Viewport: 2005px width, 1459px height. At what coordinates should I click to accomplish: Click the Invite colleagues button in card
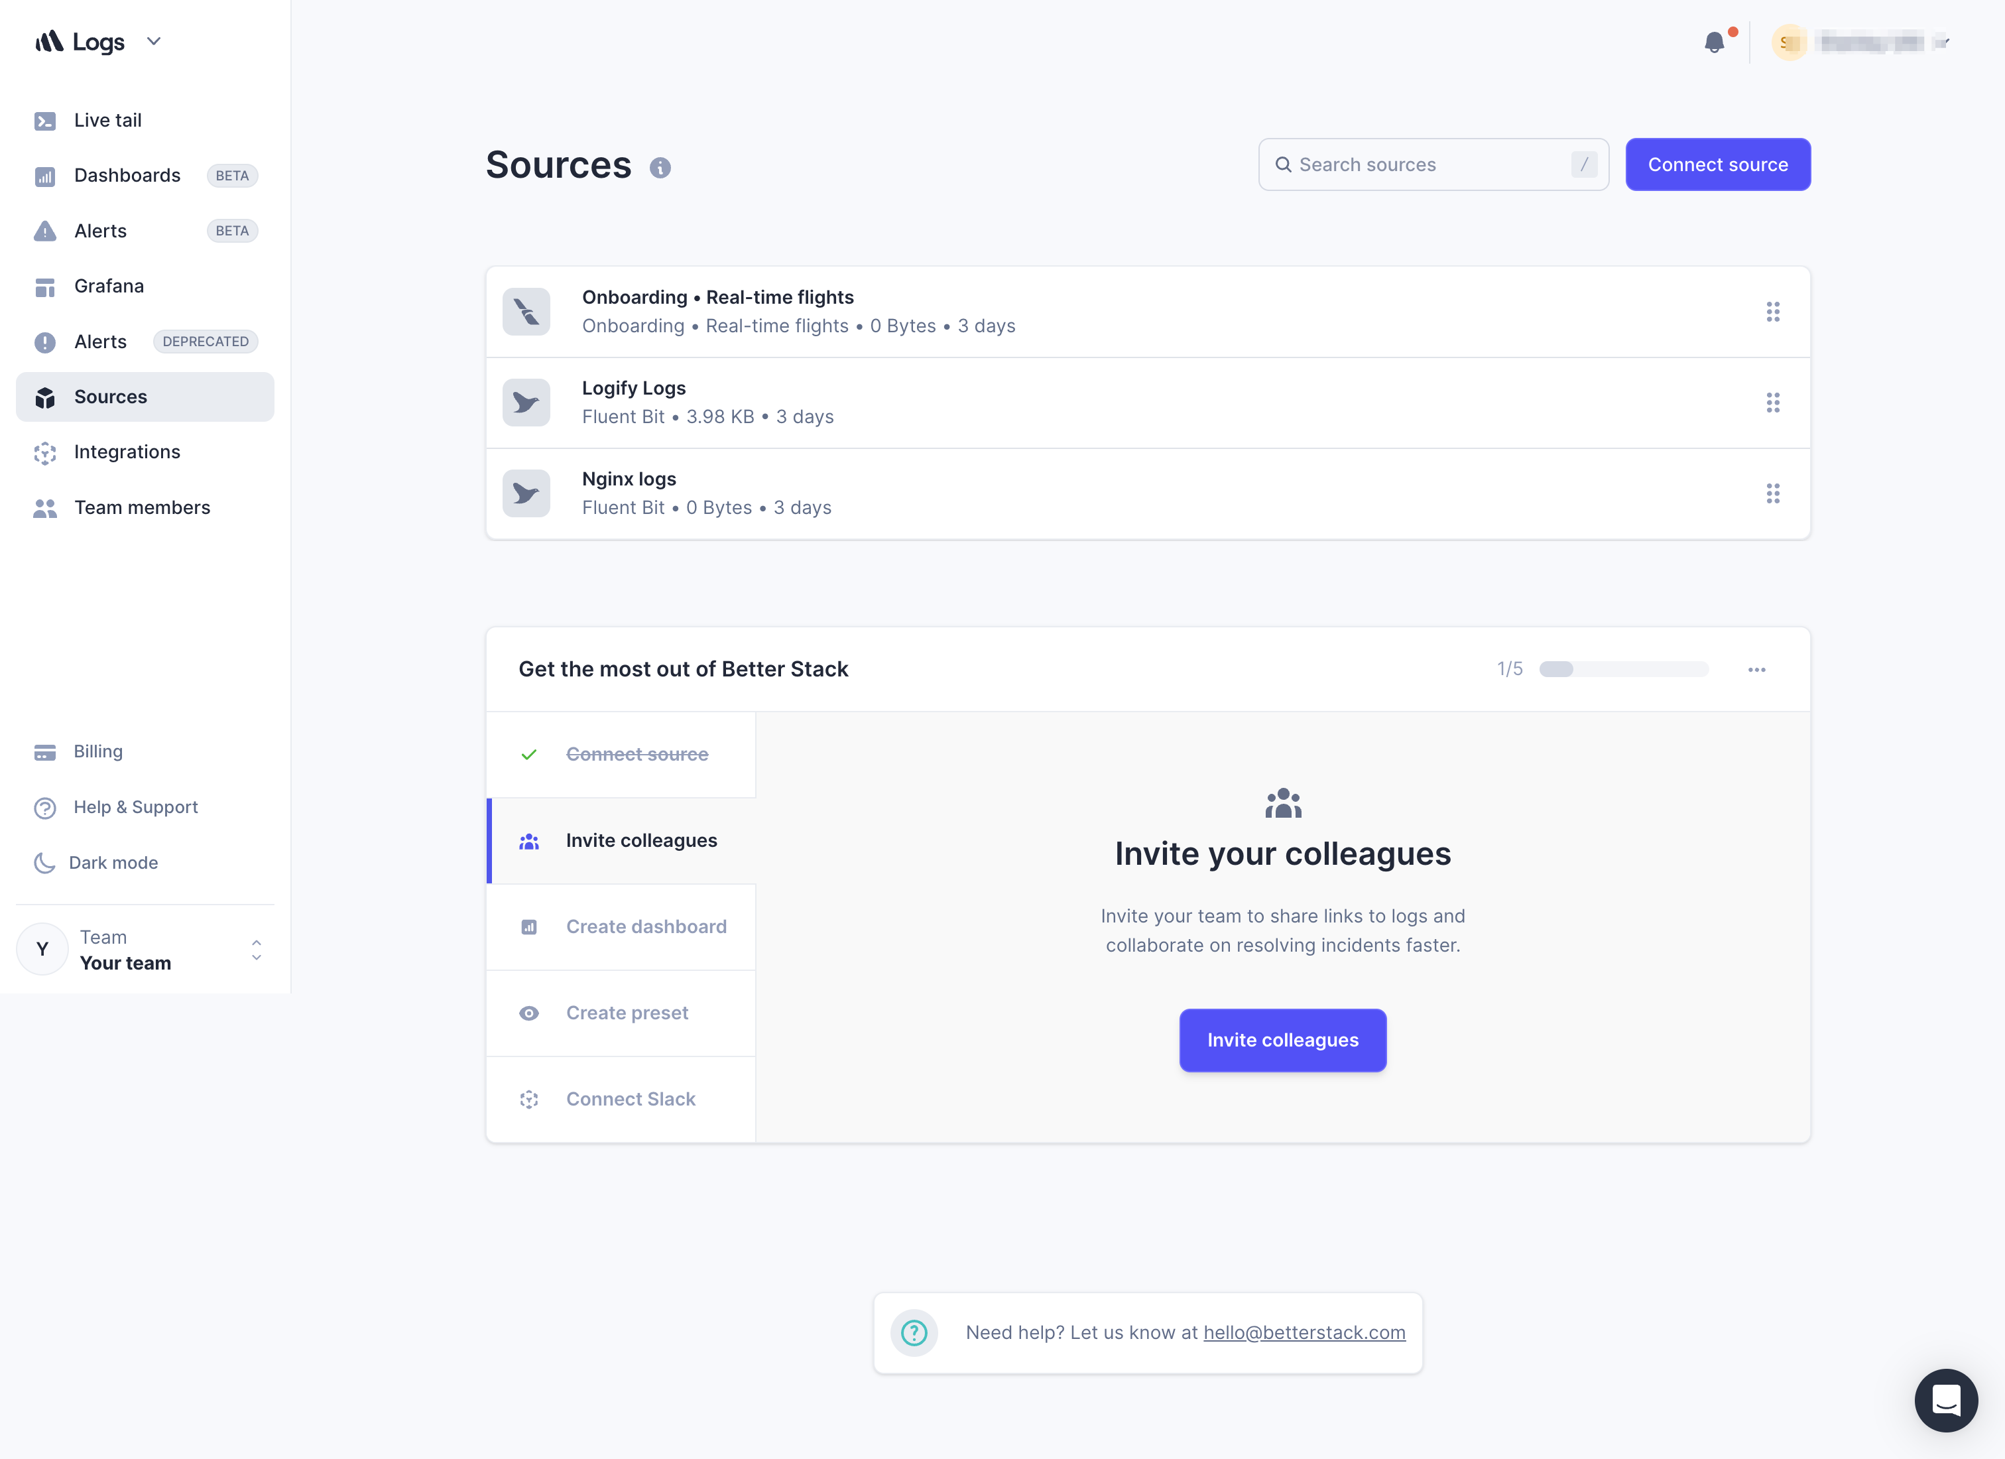(1283, 1039)
